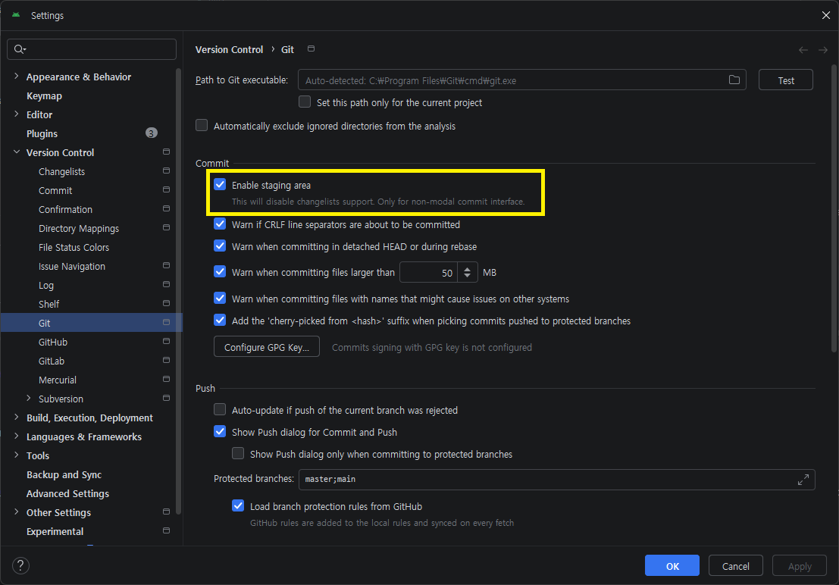This screenshot has height=585, width=839.
Task: Click the project-level icon next to Git breadcrumb
Action: click(311, 48)
